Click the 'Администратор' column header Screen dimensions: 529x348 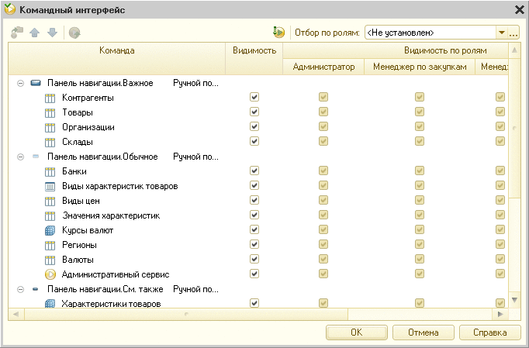pyautogui.click(x=323, y=67)
